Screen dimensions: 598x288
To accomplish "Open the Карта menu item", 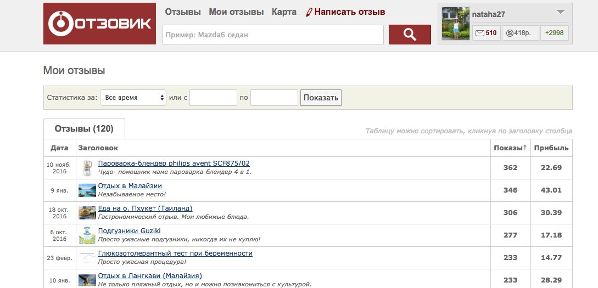I will tap(284, 12).
